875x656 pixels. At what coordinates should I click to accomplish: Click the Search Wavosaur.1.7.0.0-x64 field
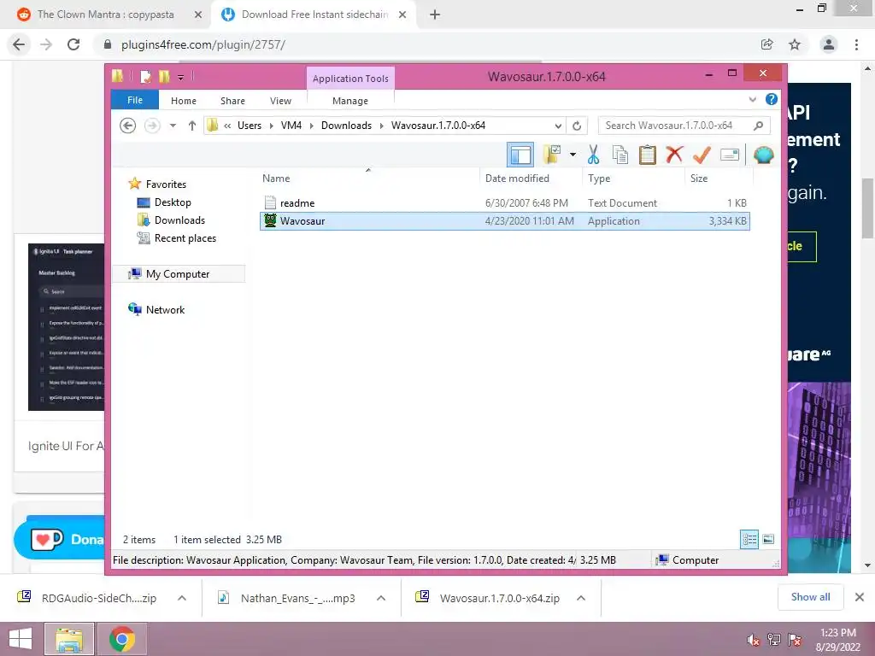pos(684,126)
